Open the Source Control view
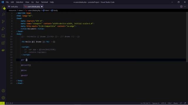The image size is (188, 105). (3, 22)
